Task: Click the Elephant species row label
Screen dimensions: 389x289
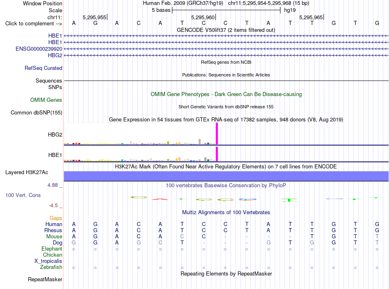Action: tap(52, 249)
